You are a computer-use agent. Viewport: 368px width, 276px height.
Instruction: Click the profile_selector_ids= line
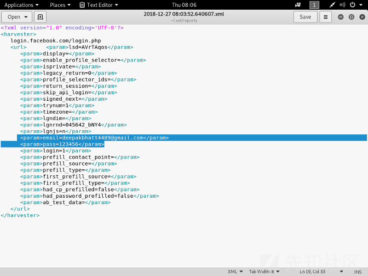click(x=78, y=80)
